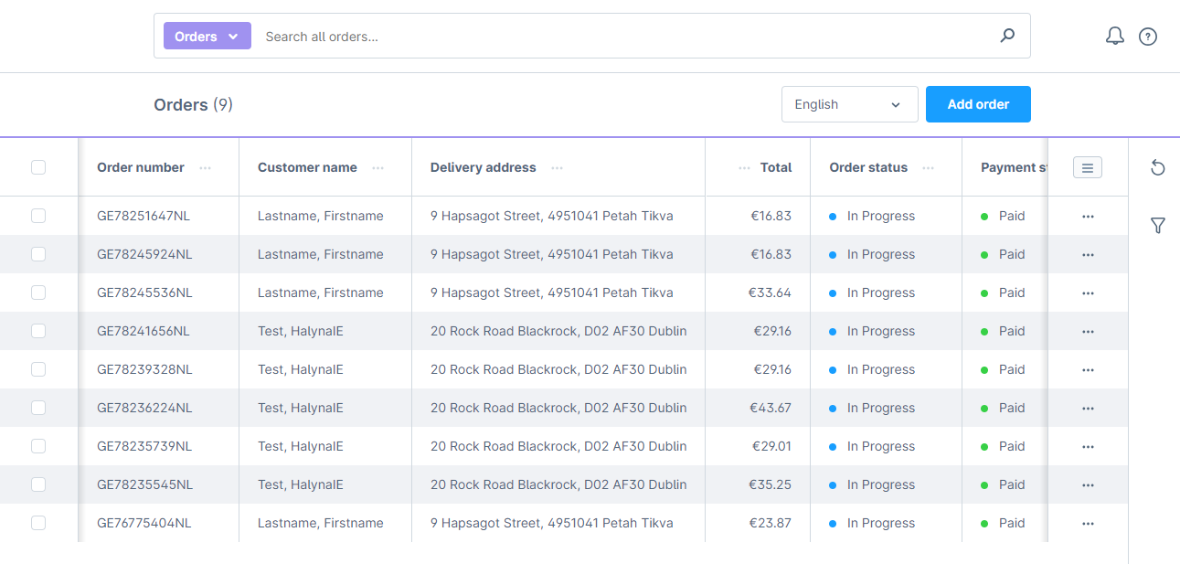Open the column settings list icon
The width and height of the screenshot is (1180, 564).
click(x=1087, y=167)
